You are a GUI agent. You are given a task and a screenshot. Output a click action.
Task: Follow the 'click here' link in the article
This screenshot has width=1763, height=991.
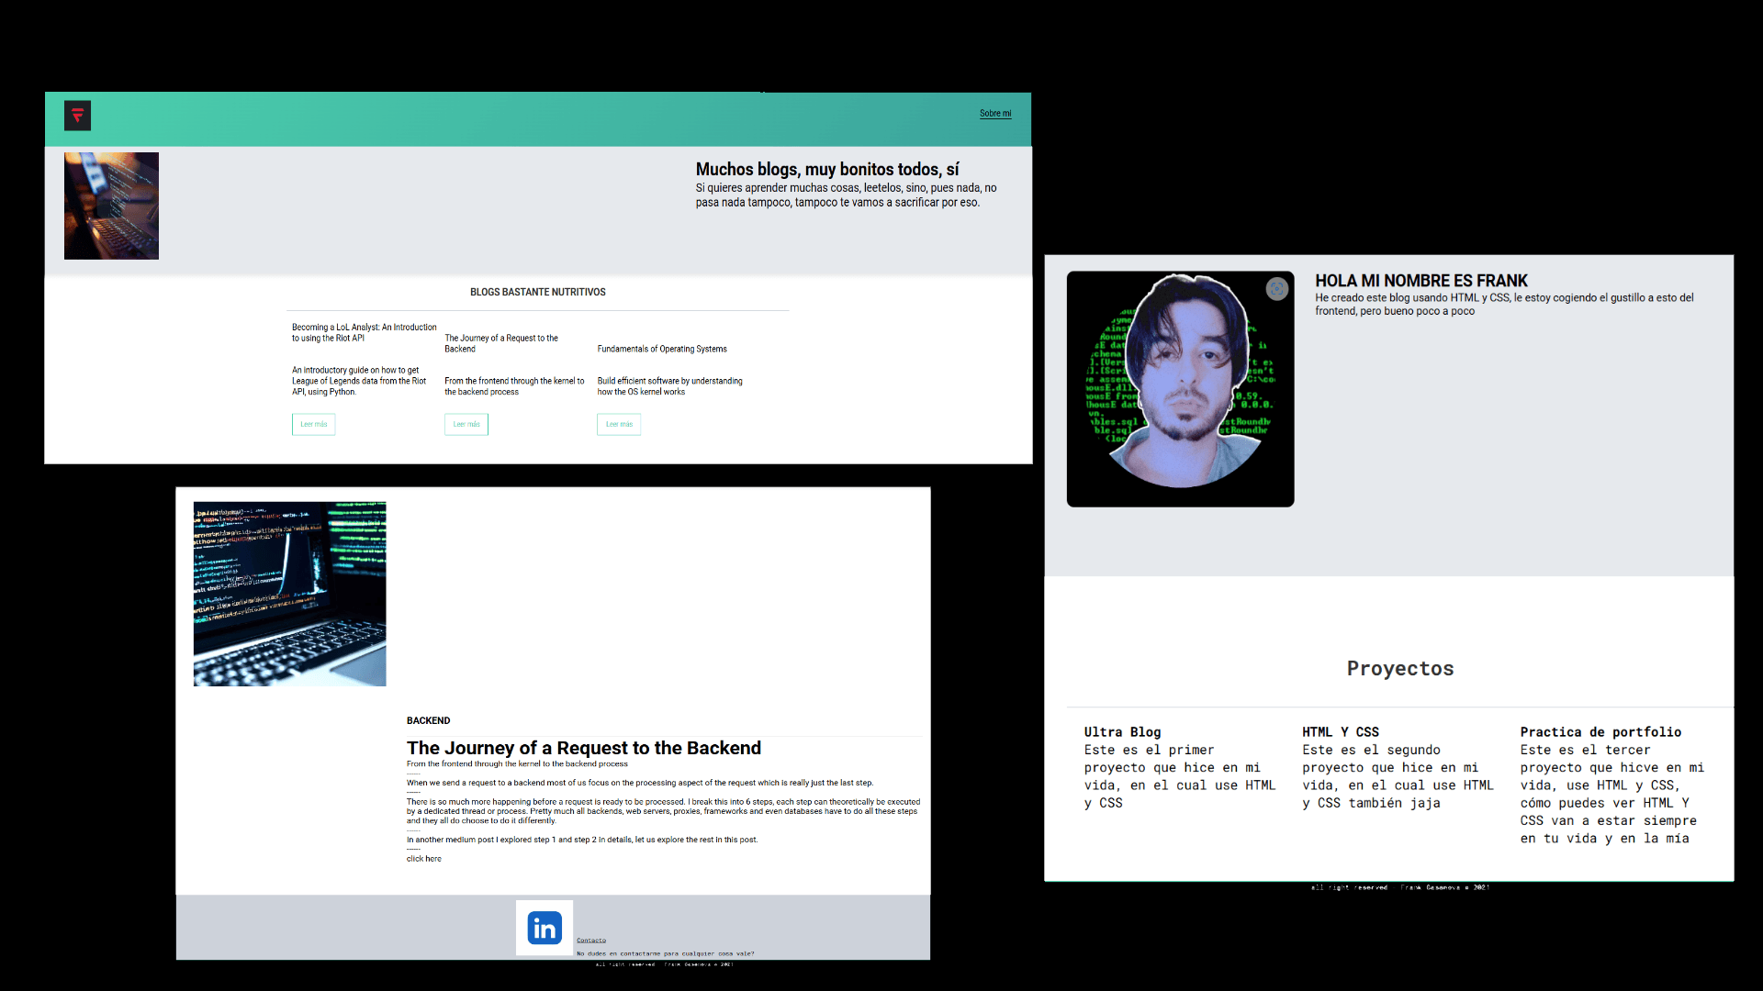424,859
